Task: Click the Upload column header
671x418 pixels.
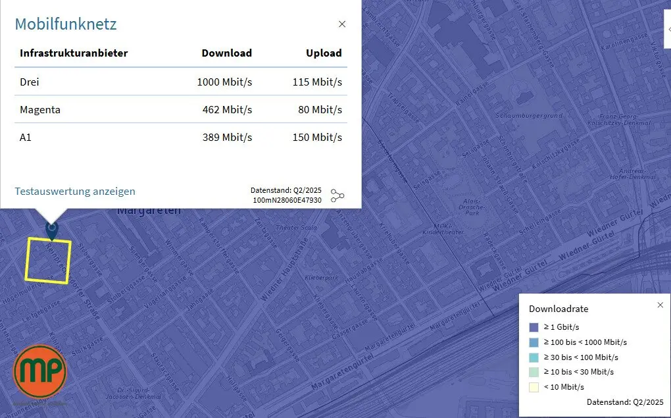Action: 324,53
